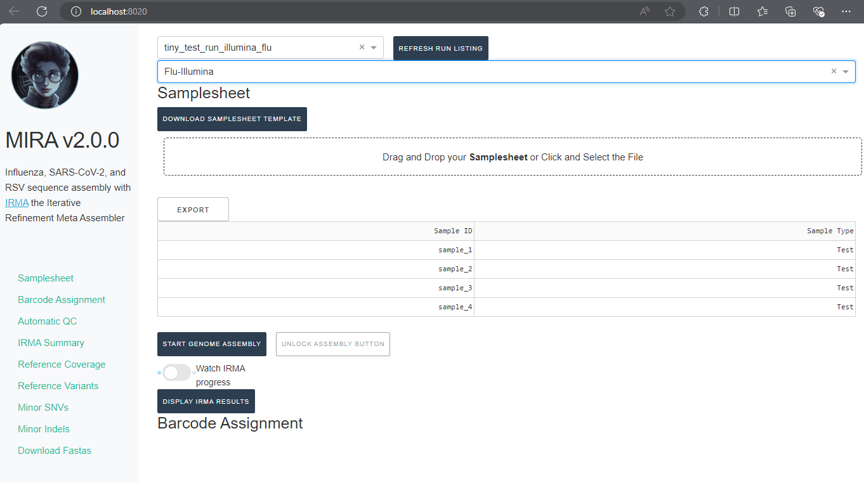Open the Collections icon

click(x=790, y=11)
